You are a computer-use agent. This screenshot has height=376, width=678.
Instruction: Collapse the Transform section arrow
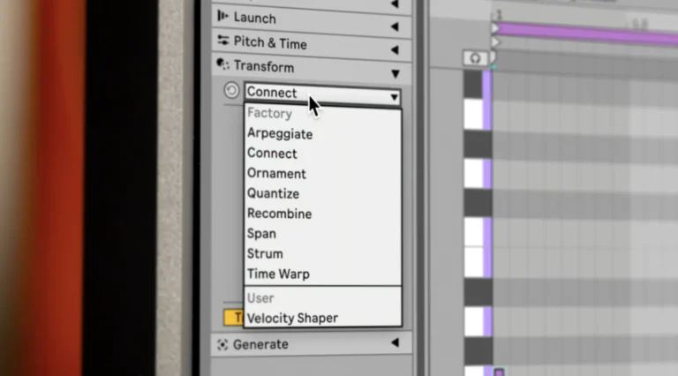(x=395, y=74)
